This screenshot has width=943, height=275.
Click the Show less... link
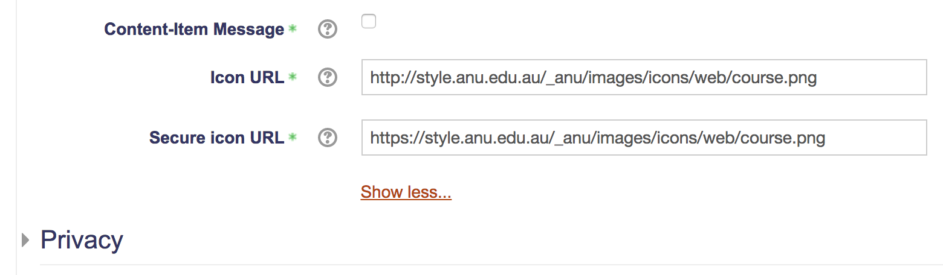pos(406,192)
